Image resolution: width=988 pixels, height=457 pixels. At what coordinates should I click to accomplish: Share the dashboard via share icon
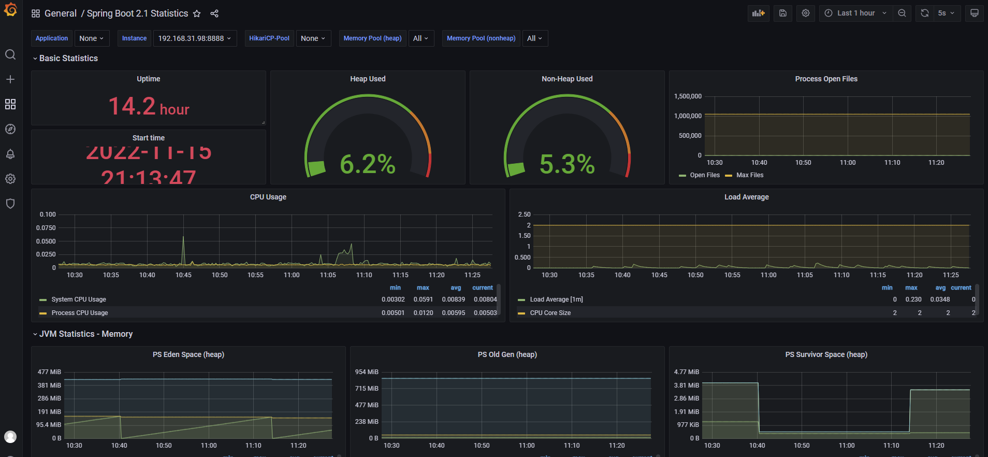coord(214,13)
